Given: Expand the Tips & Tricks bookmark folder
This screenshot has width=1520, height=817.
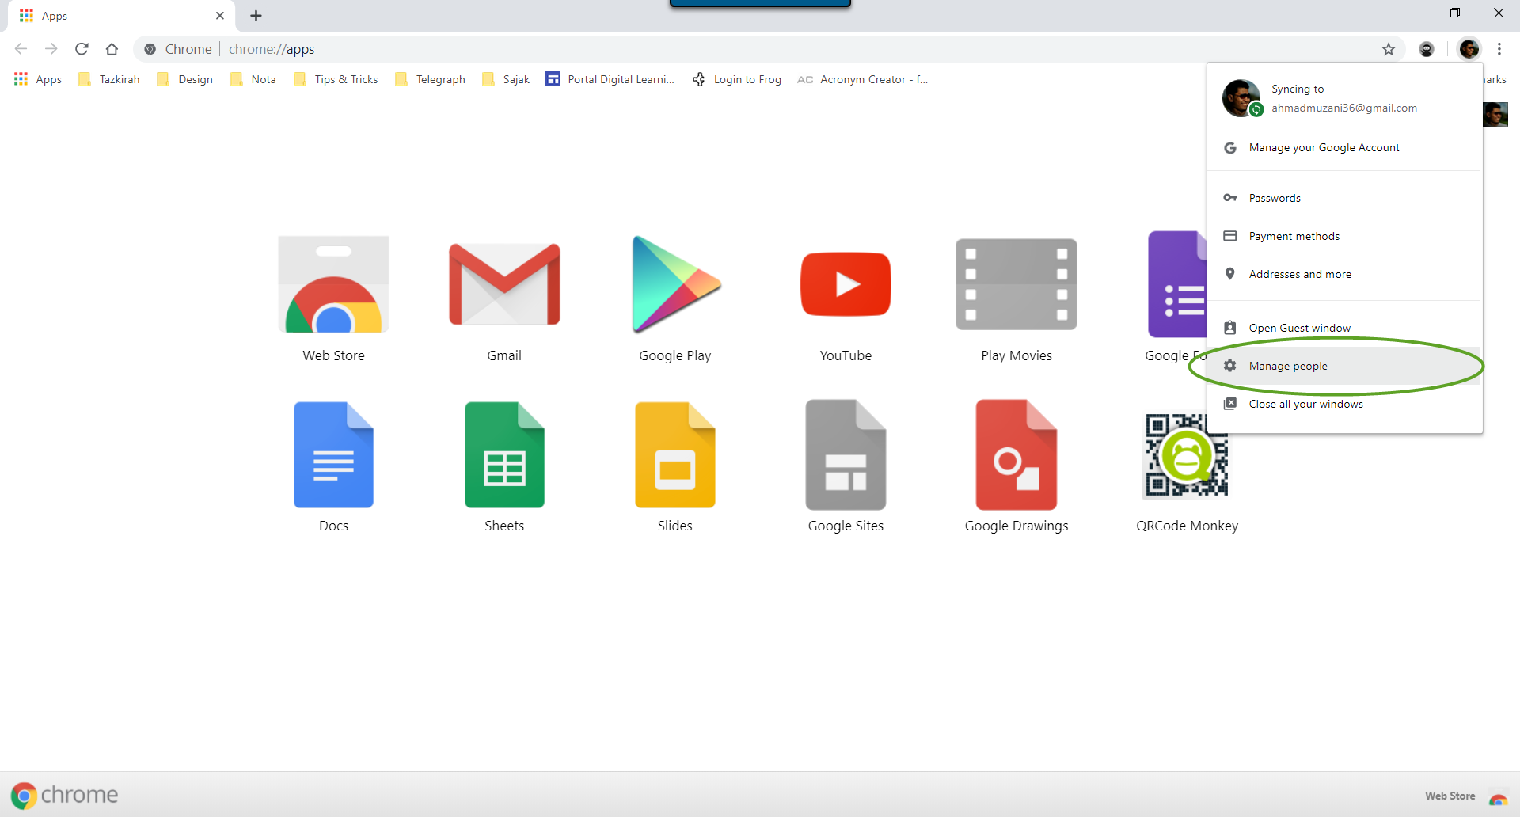Looking at the screenshot, I should click(336, 79).
